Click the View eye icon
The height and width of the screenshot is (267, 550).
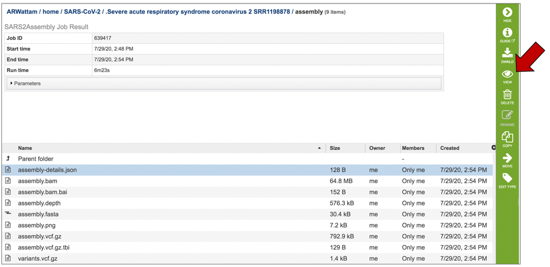[x=507, y=74]
